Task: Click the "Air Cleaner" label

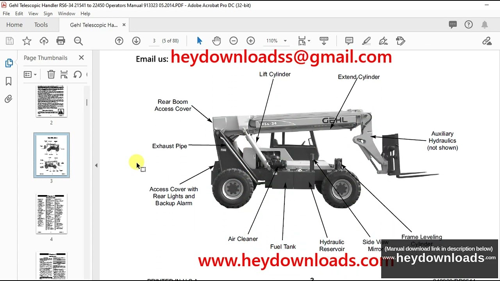Action: point(243,239)
